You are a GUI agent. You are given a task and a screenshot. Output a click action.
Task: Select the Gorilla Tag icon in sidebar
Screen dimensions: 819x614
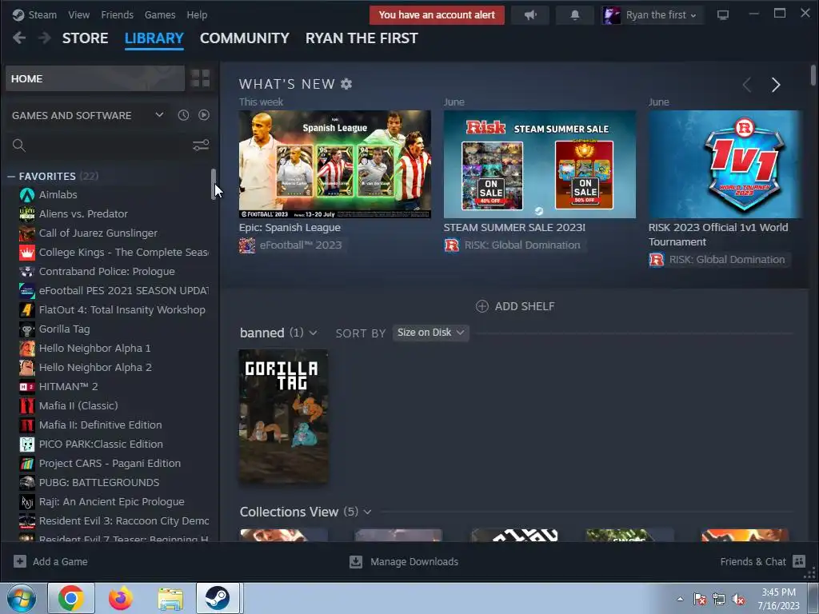[26, 329]
